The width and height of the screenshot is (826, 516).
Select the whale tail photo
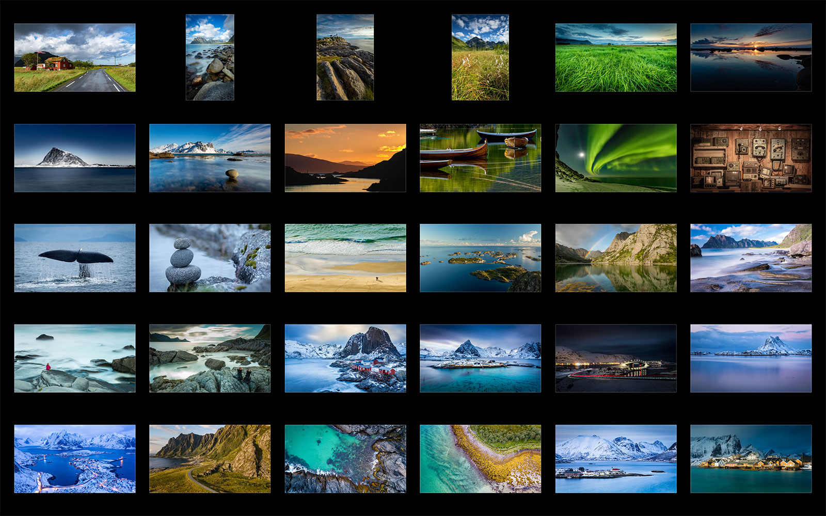tap(75, 258)
